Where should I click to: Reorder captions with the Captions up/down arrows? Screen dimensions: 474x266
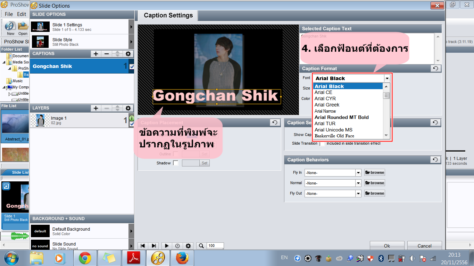117,54
